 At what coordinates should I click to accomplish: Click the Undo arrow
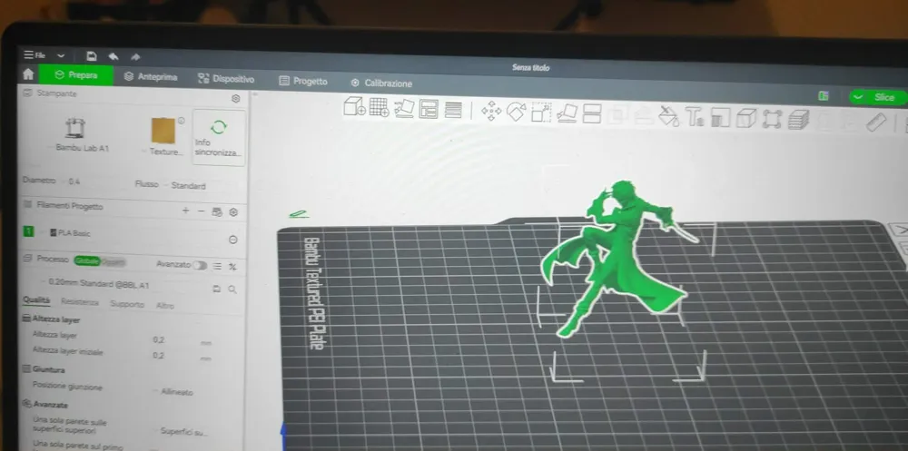113,57
